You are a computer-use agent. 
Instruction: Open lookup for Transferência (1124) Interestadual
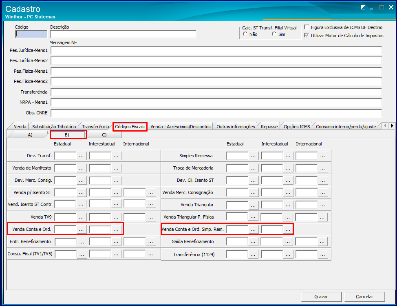[x=288, y=255]
